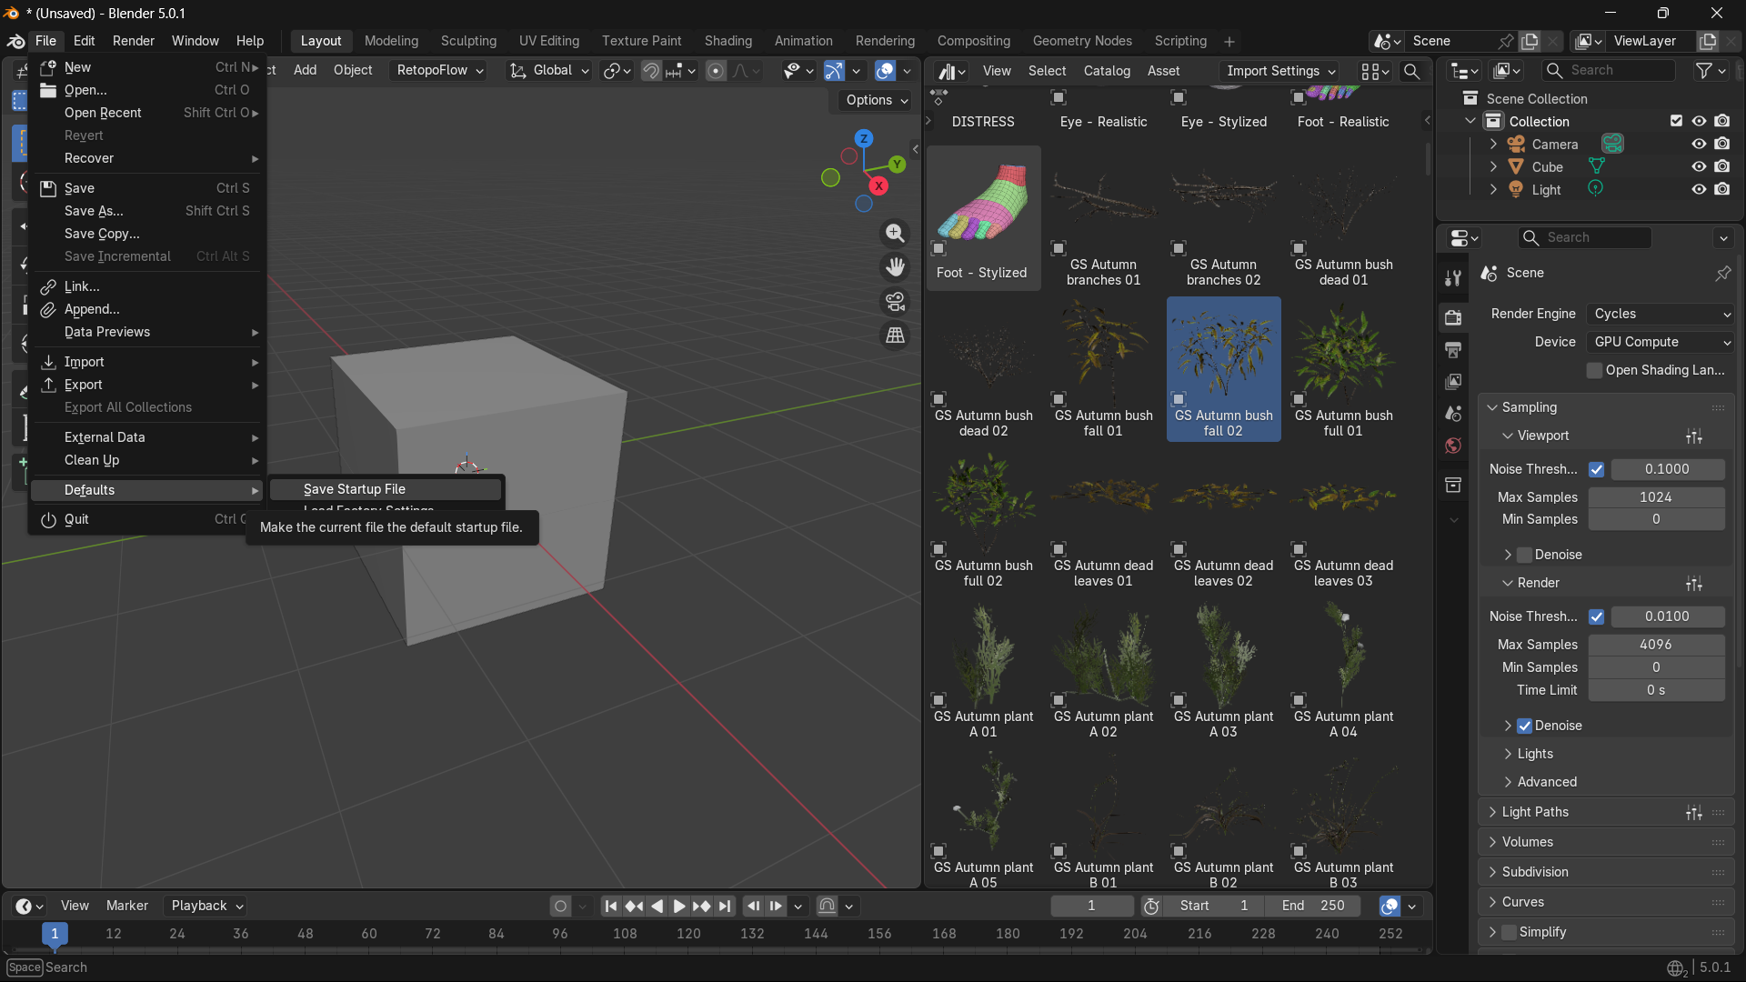1746x982 pixels.
Task: Open the Device GPU Compute dropdown
Action: [1661, 342]
